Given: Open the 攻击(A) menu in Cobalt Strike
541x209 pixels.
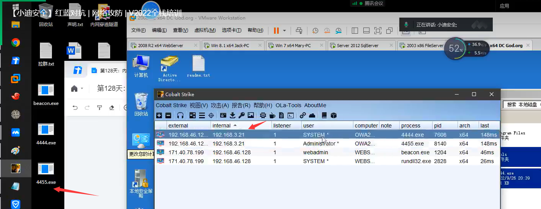Looking at the screenshot, I should click(220, 105).
